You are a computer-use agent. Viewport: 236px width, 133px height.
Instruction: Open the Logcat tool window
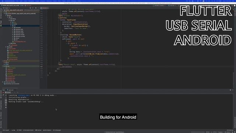(x=6, y=130)
